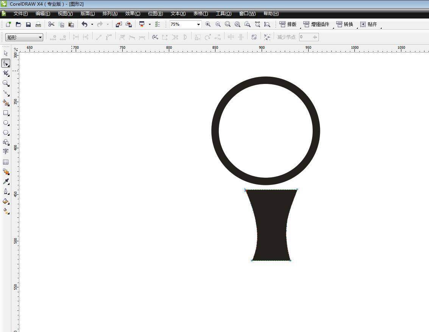The image size is (429, 332).
Task: Select the Eyedropper tool
Action: click(x=6, y=182)
